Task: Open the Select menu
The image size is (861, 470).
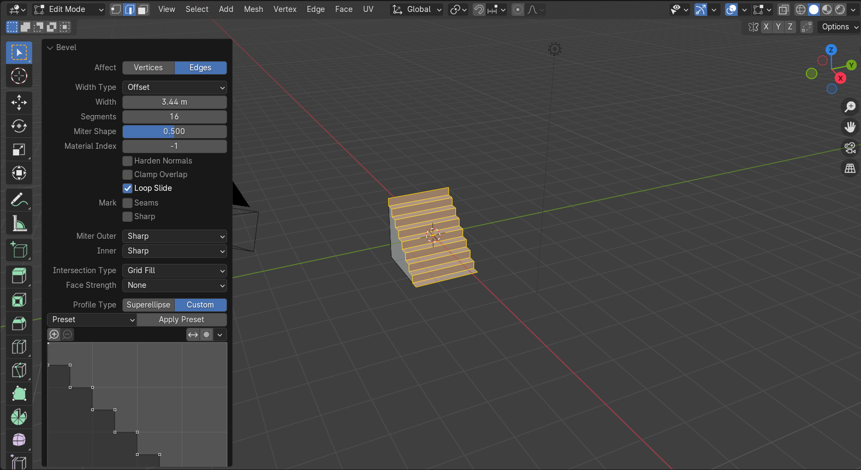Action: coord(197,9)
